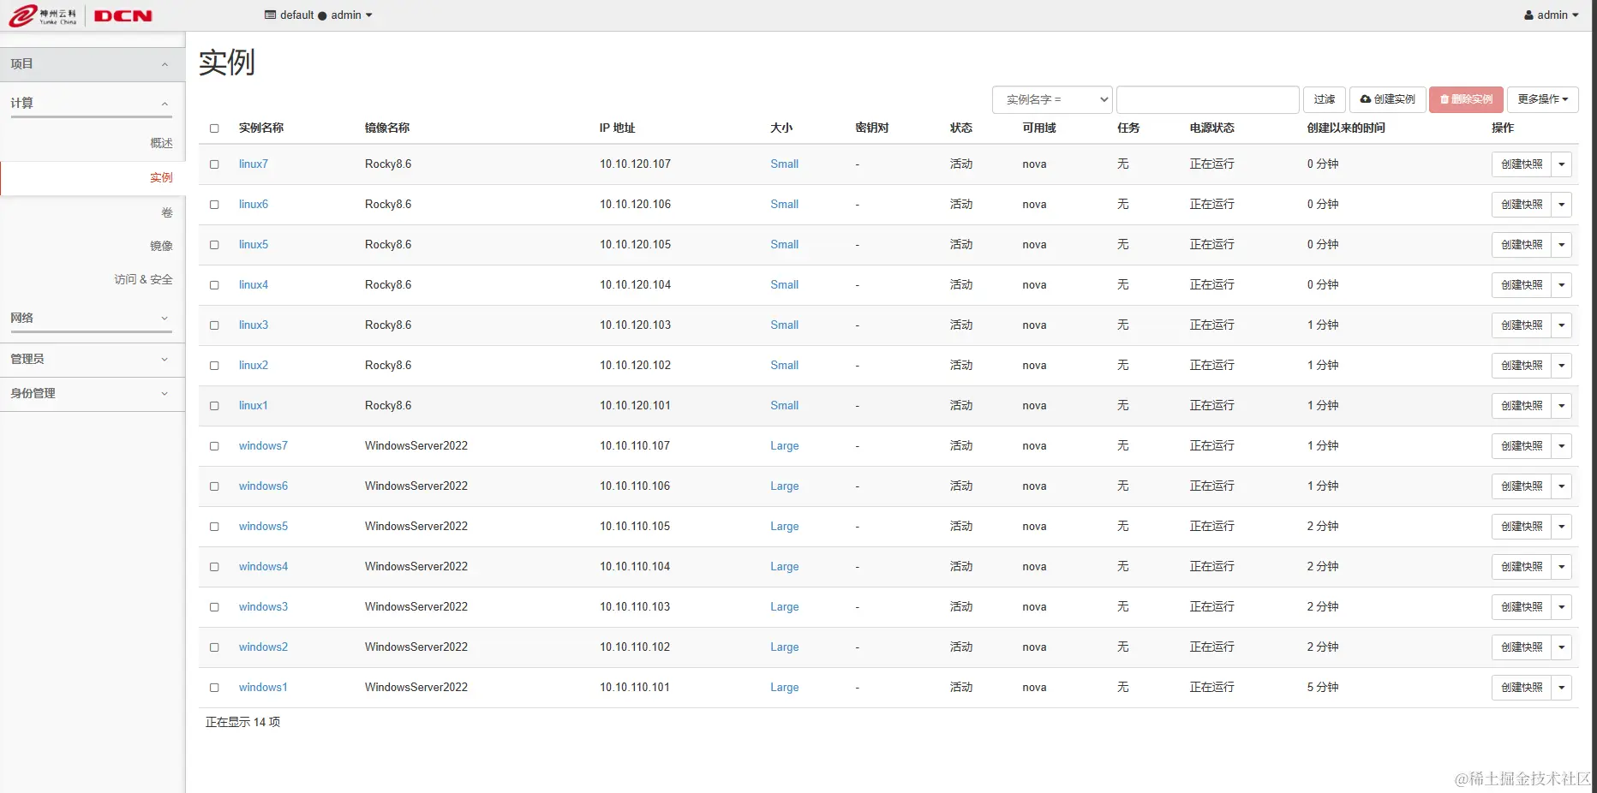The height and width of the screenshot is (793, 1597).
Task: Open 访问 & 安全 in sidebar
Action: click(143, 279)
